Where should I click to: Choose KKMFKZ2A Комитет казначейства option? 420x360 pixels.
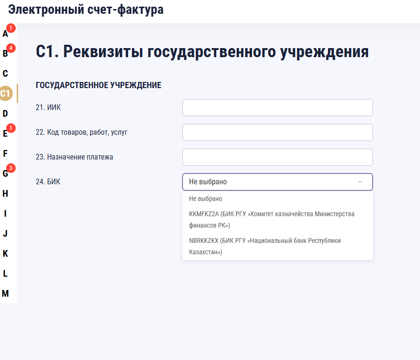click(x=271, y=220)
